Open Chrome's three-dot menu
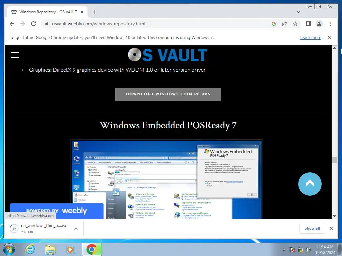Image resolution: width=342 pixels, height=256 pixels. (330, 24)
